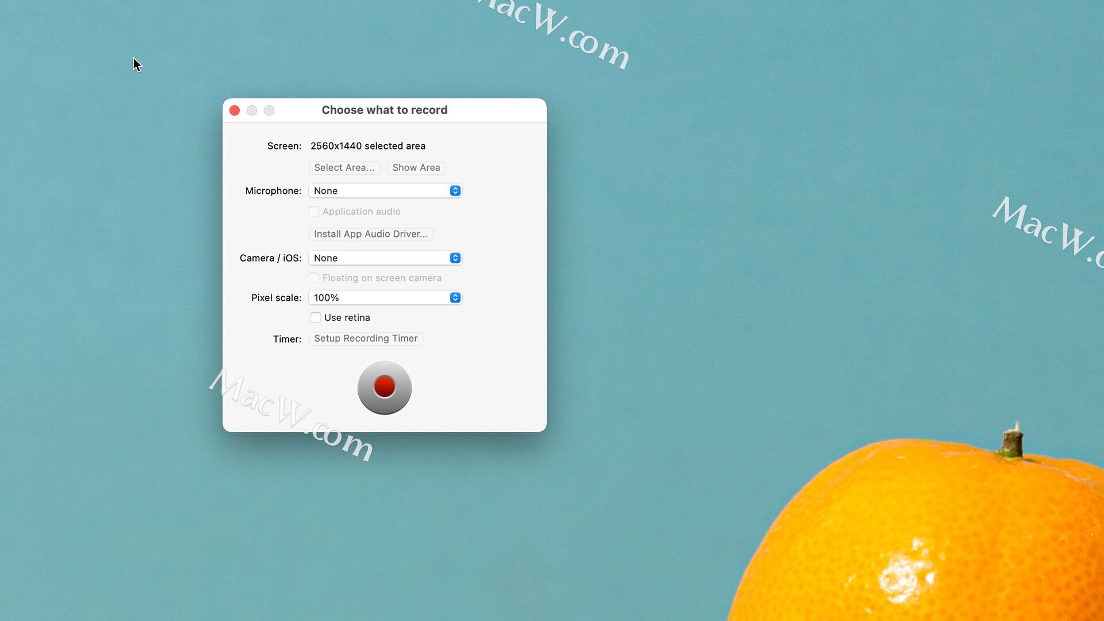
Task: Click the Show Area button
Action: tap(416, 167)
